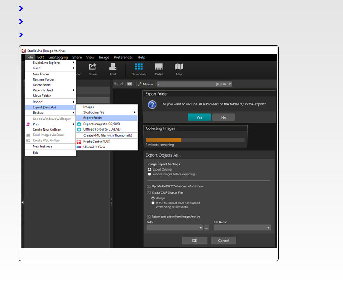343x292 pixels.
Task: Uncheck Create XMP Sidecar File
Action: (149, 193)
